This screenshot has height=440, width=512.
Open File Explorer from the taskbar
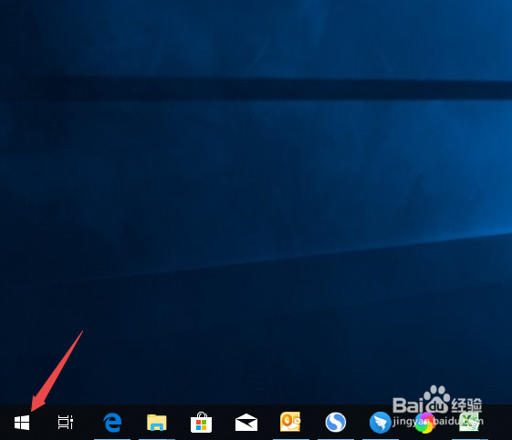pyautogui.click(x=157, y=423)
